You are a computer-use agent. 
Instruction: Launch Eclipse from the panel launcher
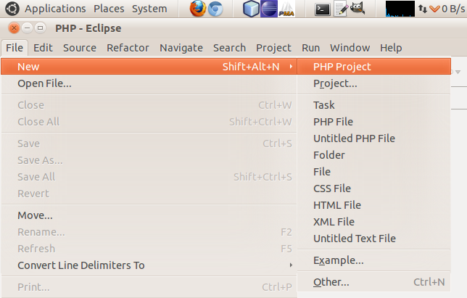pyautogui.click(x=269, y=9)
